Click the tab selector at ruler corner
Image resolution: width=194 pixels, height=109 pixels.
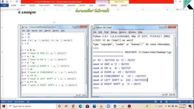(x=2, y=10)
